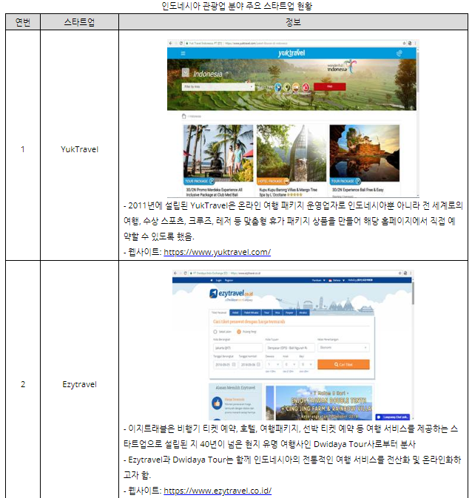Open the Panduan dropdown in Ezytravel top bar
The width and height of the screenshot is (472, 498).
point(318,281)
